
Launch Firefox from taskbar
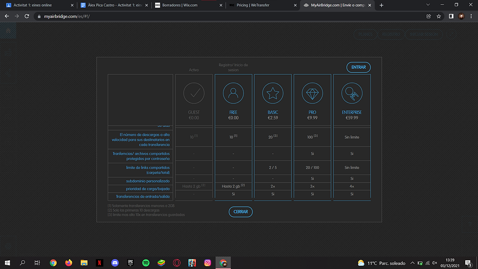[x=69, y=263]
